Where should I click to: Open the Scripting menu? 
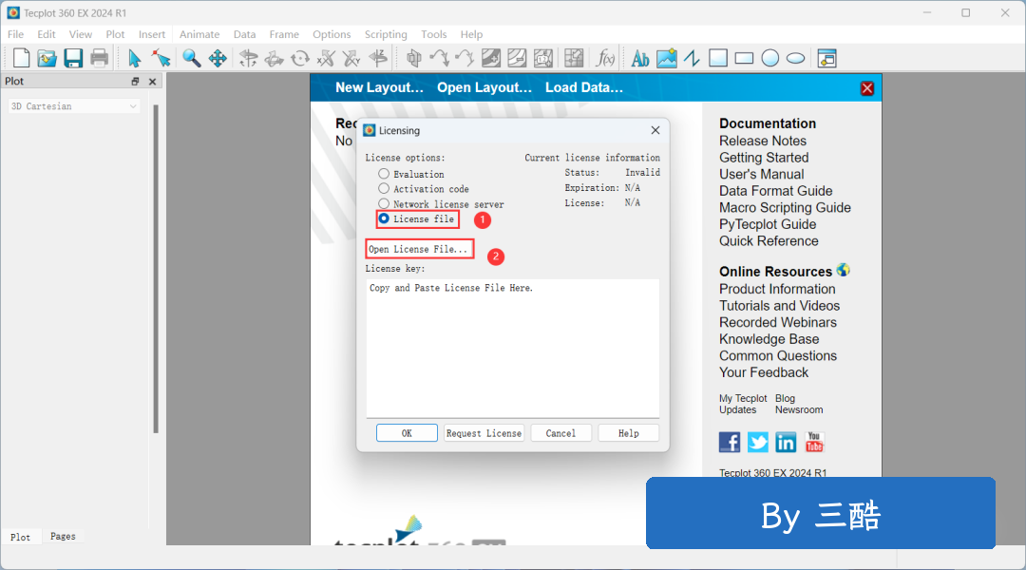[x=386, y=34]
